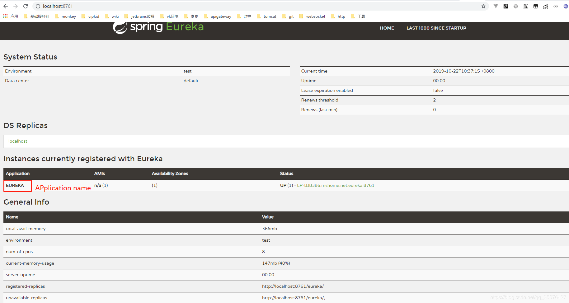Click the Lease expiration enabled row label
Screen dimensions: 569x303
(x=327, y=90)
